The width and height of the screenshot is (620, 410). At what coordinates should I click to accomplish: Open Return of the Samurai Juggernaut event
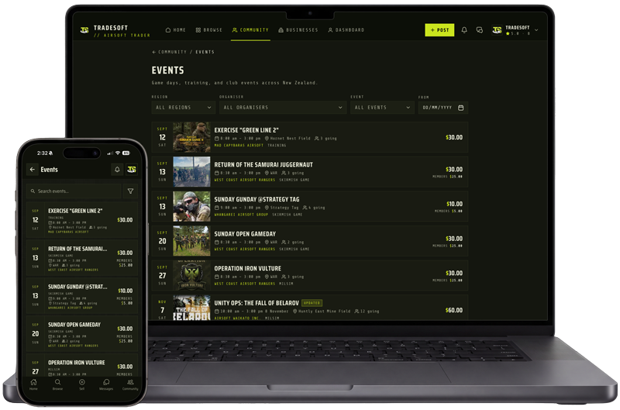pos(309,171)
